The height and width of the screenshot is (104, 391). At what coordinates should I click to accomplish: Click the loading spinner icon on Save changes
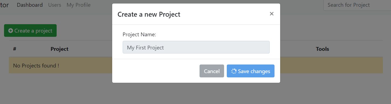click(234, 71)
